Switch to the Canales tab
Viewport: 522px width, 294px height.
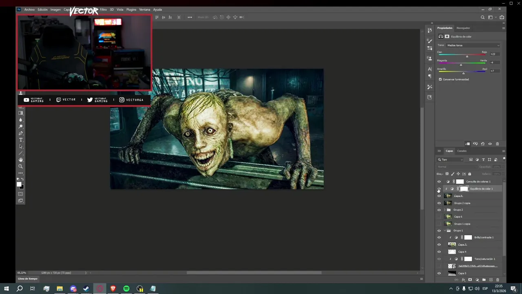462,151
